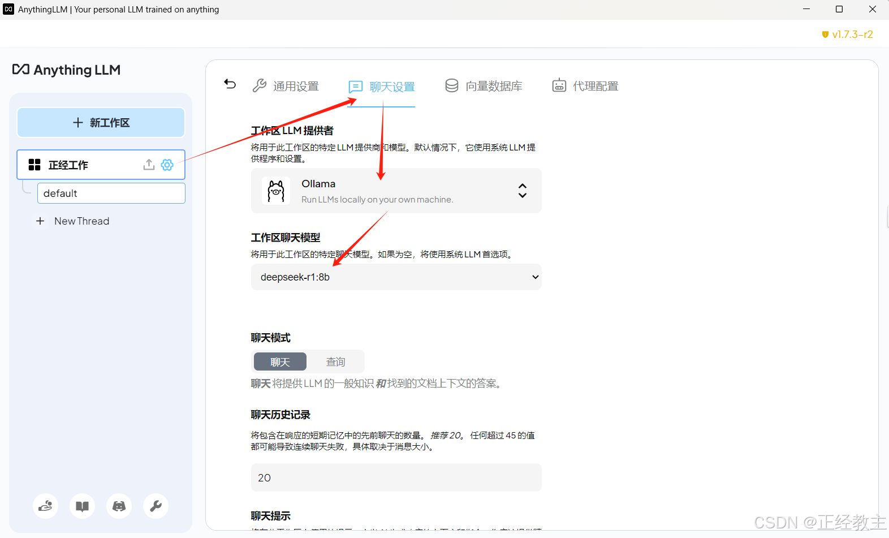Close the AnythingLLM window
Viewport: 889px width, 538px height.
click(x=873, y=9)
